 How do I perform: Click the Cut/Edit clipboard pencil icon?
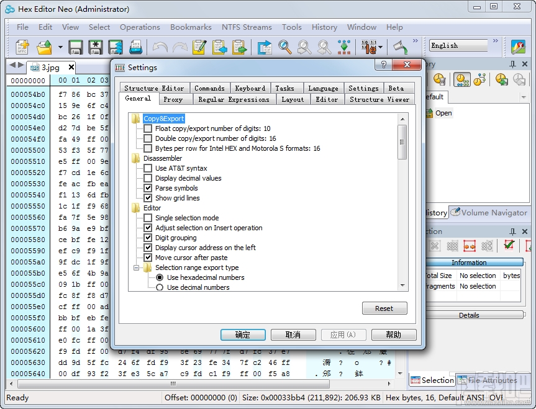[199, 47]
